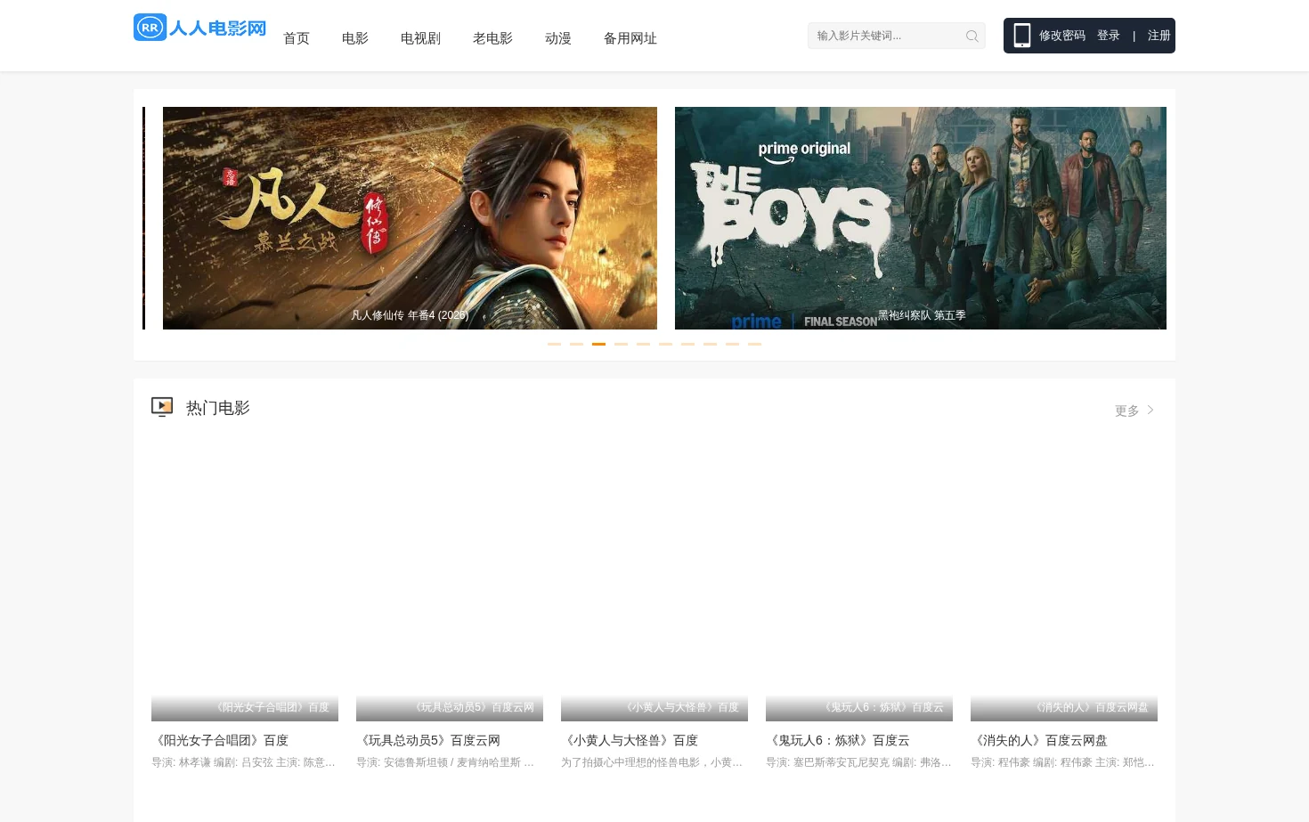Click the 修改密码 link
The width and height of the screenshot is (1309, 822).
coord(1062,36)
